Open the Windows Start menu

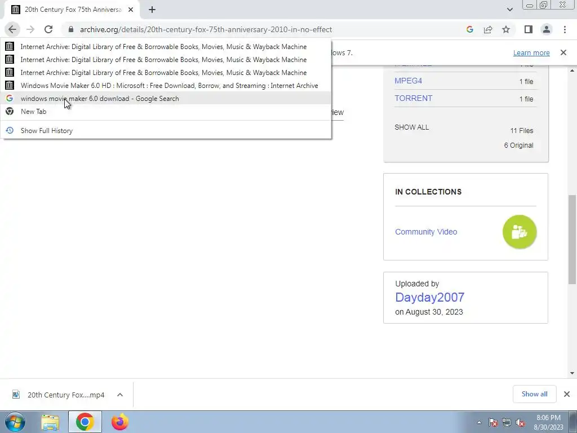click(x=15, y=422)
